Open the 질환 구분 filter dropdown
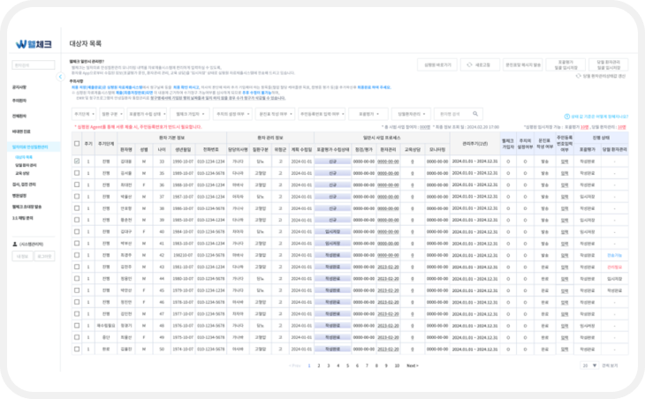Viewport: 645px width, 399px height. (110, 114)
